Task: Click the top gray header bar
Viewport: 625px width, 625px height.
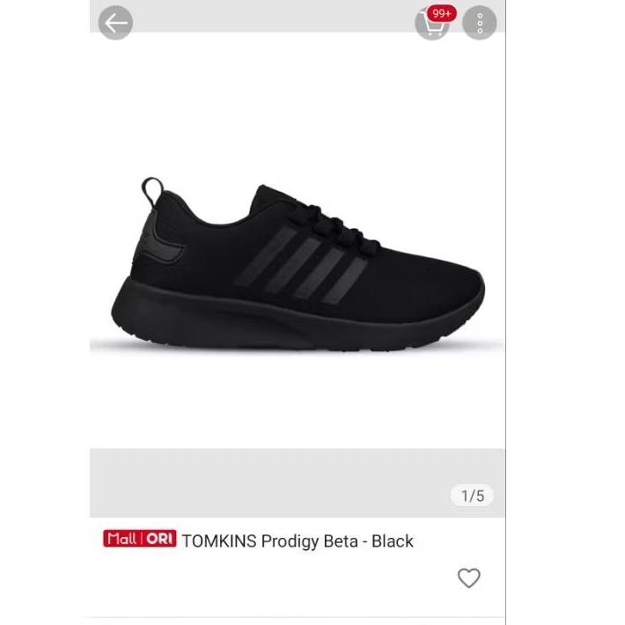Action: click(x=298, y=16)
